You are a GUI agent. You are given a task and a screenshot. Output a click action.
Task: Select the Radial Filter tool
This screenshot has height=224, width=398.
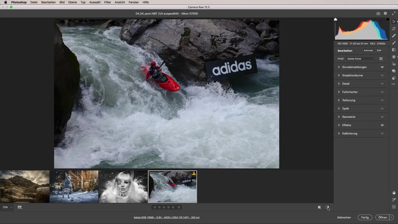[394, 57]
